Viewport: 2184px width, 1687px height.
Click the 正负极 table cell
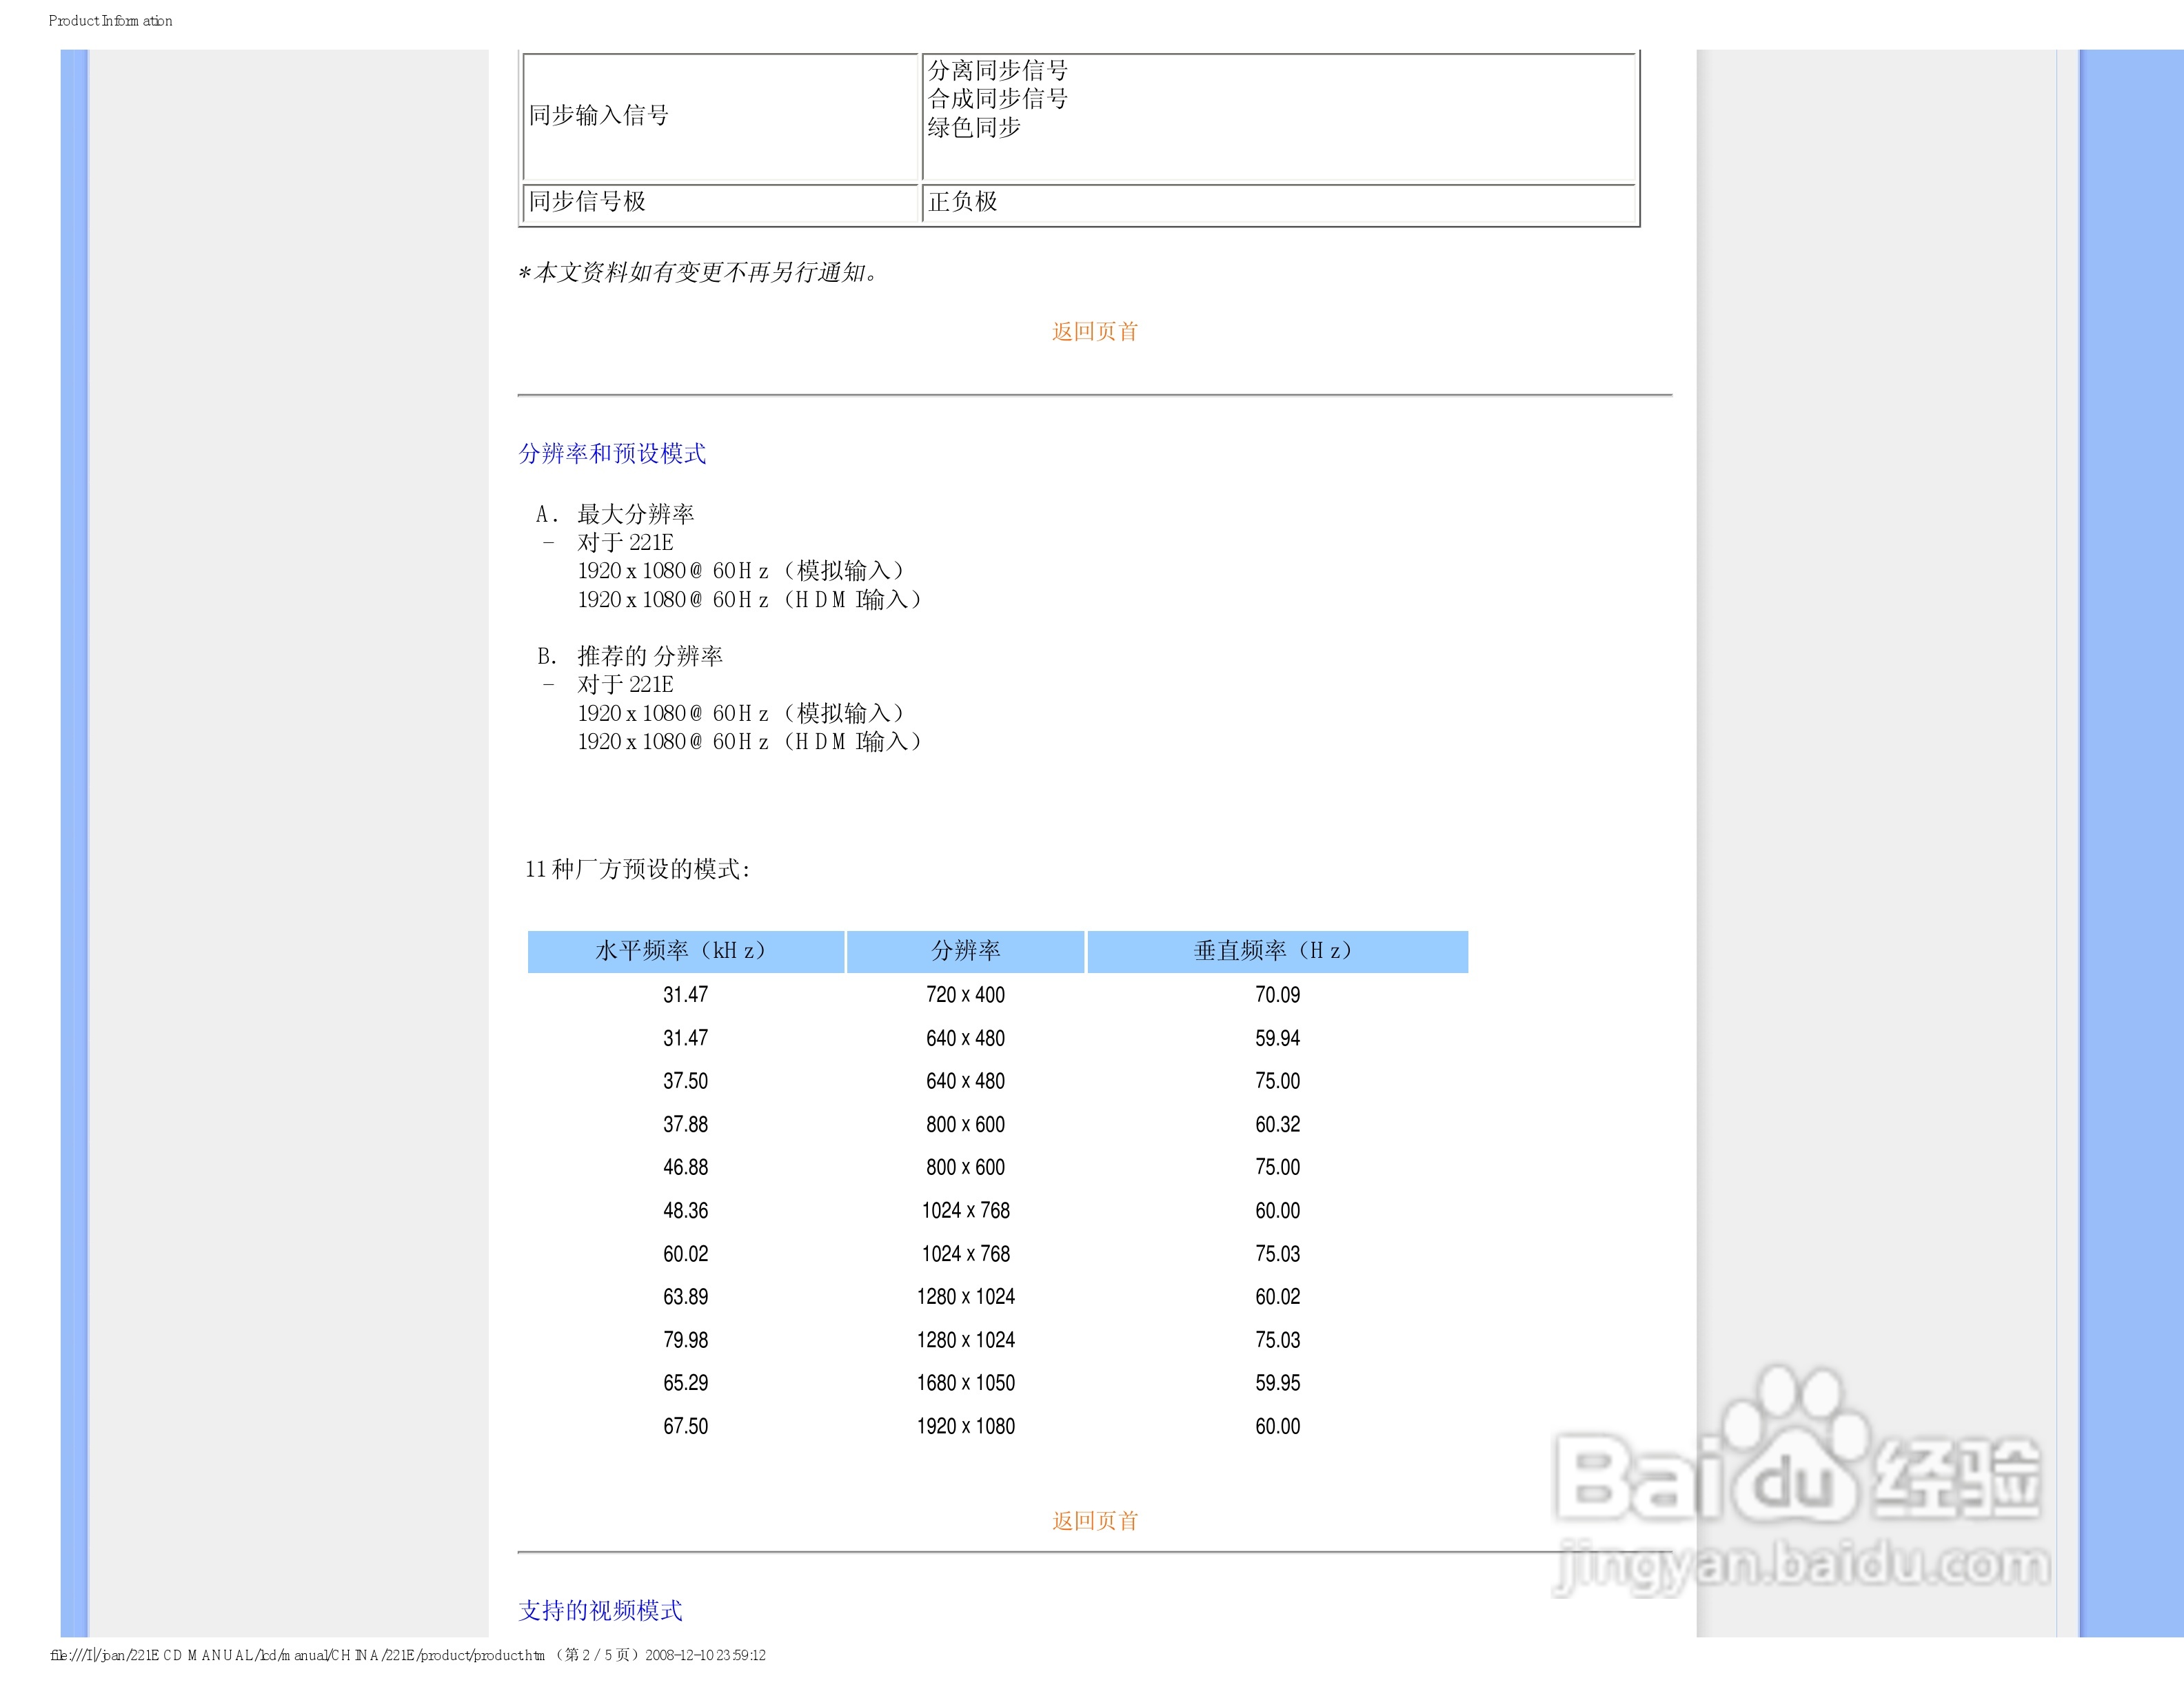click(962, 202)
